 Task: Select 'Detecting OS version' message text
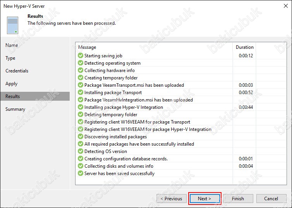(106, 151)
